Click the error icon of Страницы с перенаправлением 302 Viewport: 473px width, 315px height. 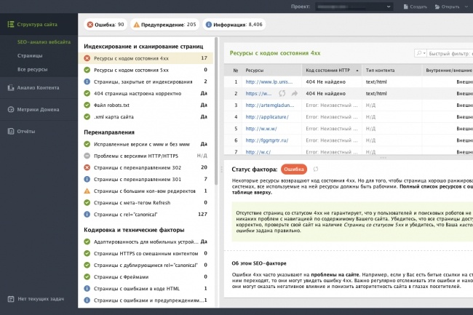[x=87, y=167]
